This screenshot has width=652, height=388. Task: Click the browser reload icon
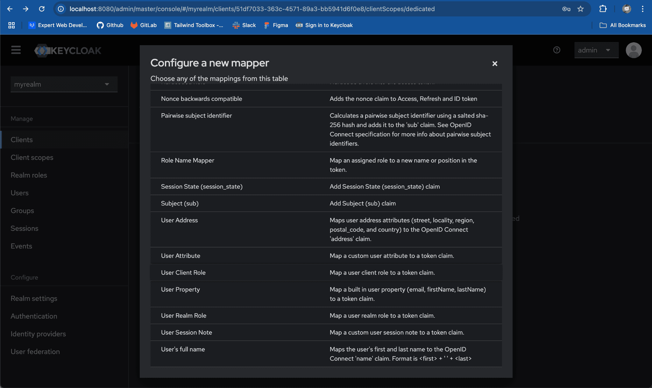(x=42, y=9)
